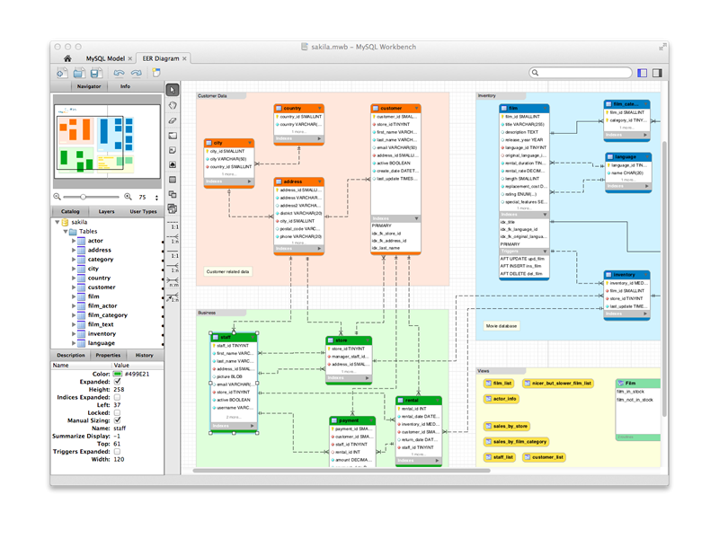719x539 pixels.
Task: Select the sales_by_store view object
Action: click(x=507, y=426)
